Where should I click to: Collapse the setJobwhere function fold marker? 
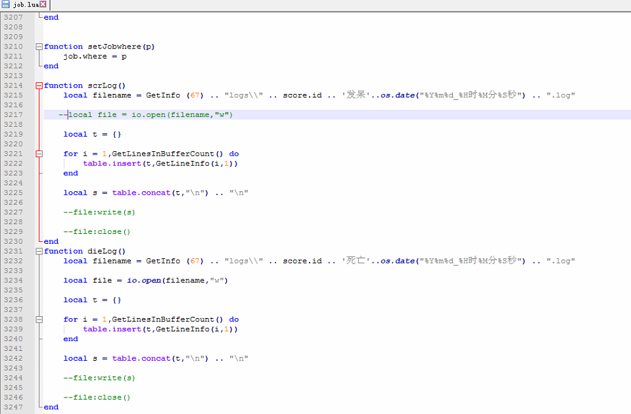(x=39, y=47)
